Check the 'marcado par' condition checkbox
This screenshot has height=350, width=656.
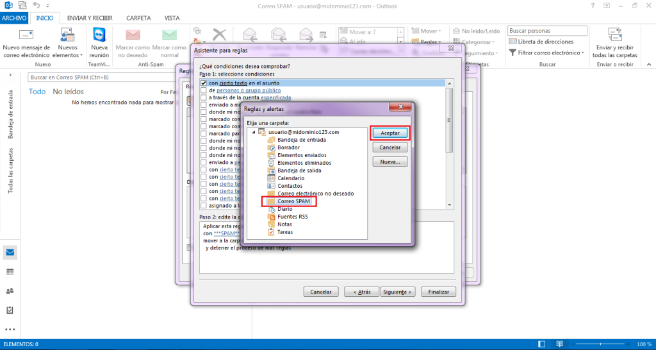click(x=203, y=133)
